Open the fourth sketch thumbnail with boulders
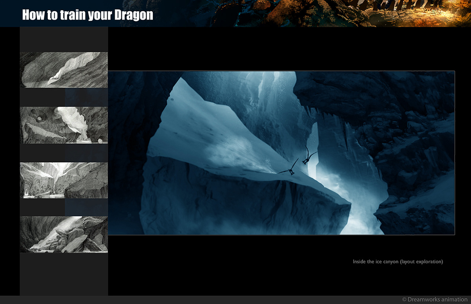 (x=64, y=234)
